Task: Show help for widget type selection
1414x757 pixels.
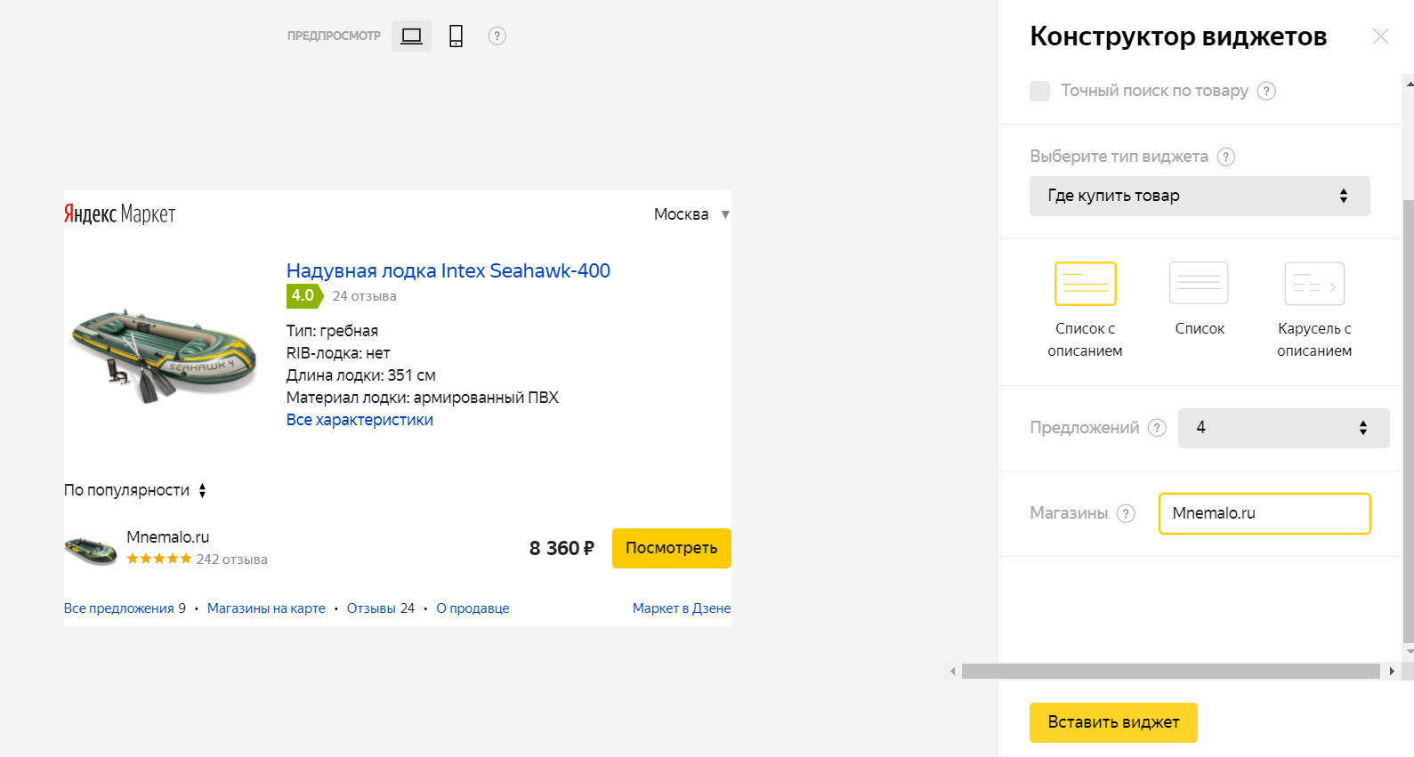Action: point(1225,157)
